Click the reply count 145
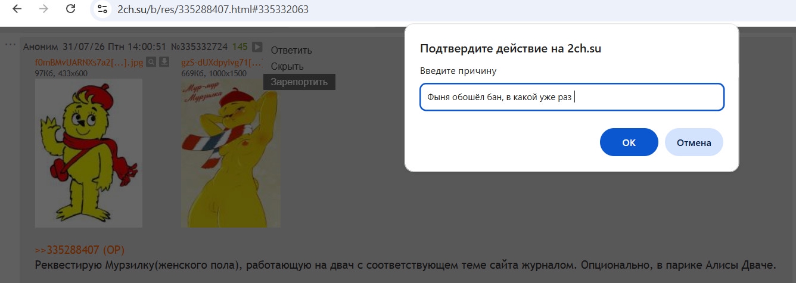Viewport: 796px width, 283px height. (x=240, y=46)
